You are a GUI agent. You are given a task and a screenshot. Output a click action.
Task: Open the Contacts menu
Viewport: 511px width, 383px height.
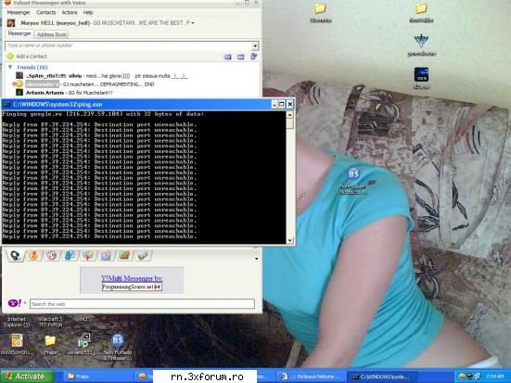coord(46,12)
